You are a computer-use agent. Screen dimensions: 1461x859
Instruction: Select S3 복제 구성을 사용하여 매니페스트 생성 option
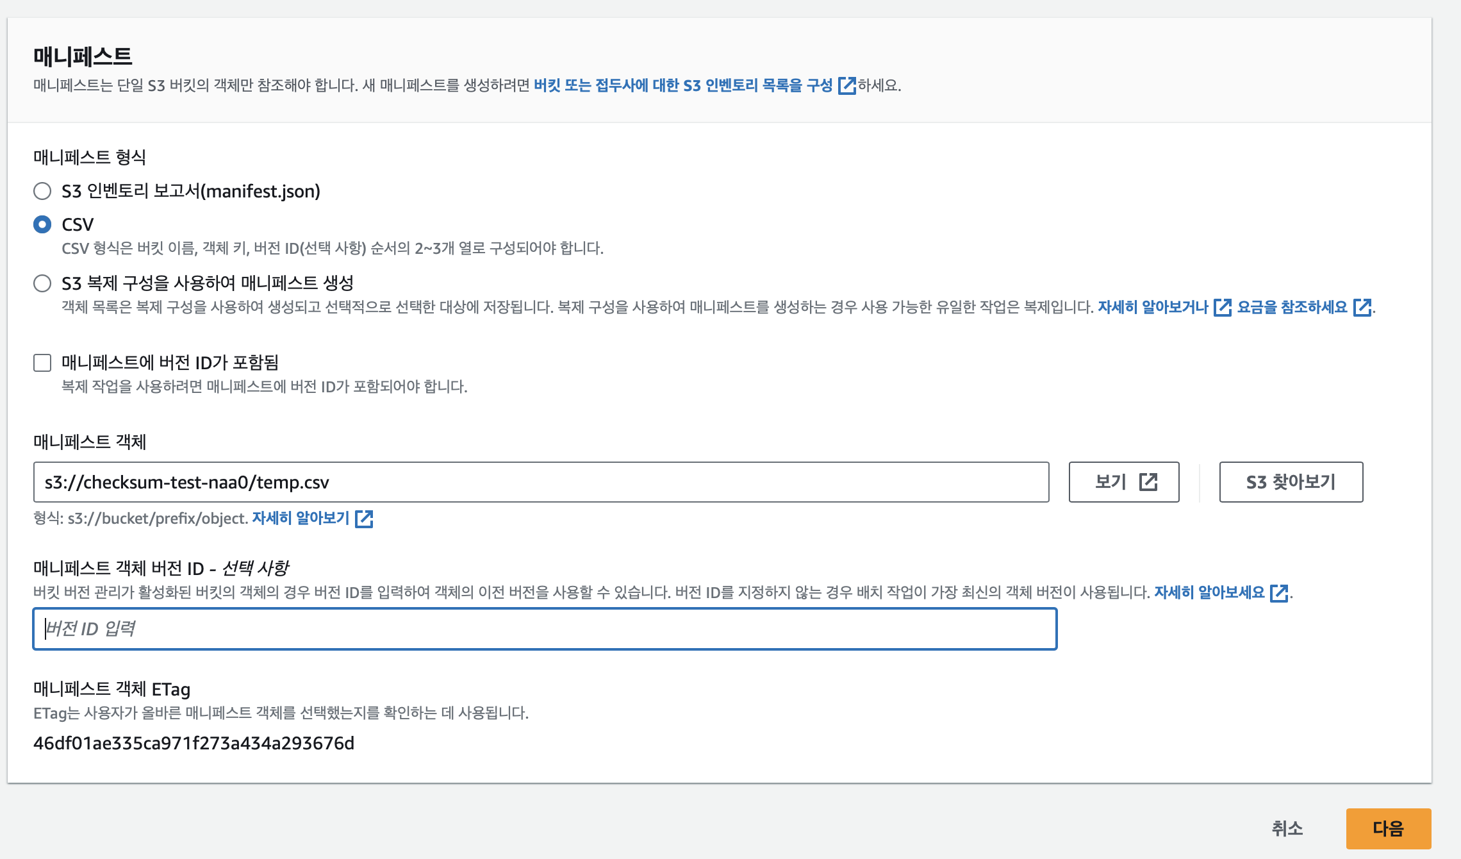[x=42, y=283]
